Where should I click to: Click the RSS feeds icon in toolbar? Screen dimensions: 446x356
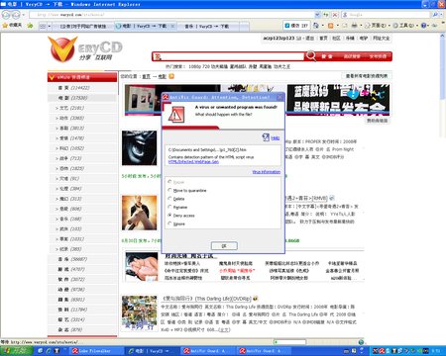(x=330, y=26)
